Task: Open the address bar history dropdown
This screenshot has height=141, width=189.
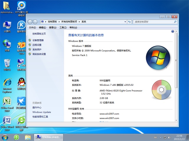Action: [x=125, y=22]
